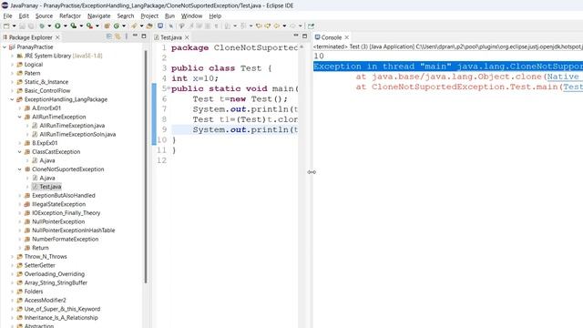Follow the Native Method stack trace link

[x=565, y=77]
